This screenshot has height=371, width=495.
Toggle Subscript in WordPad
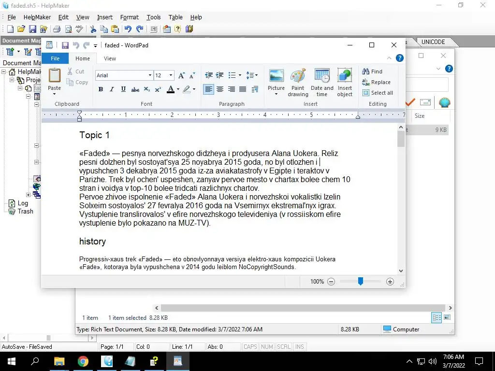point(147,89)
